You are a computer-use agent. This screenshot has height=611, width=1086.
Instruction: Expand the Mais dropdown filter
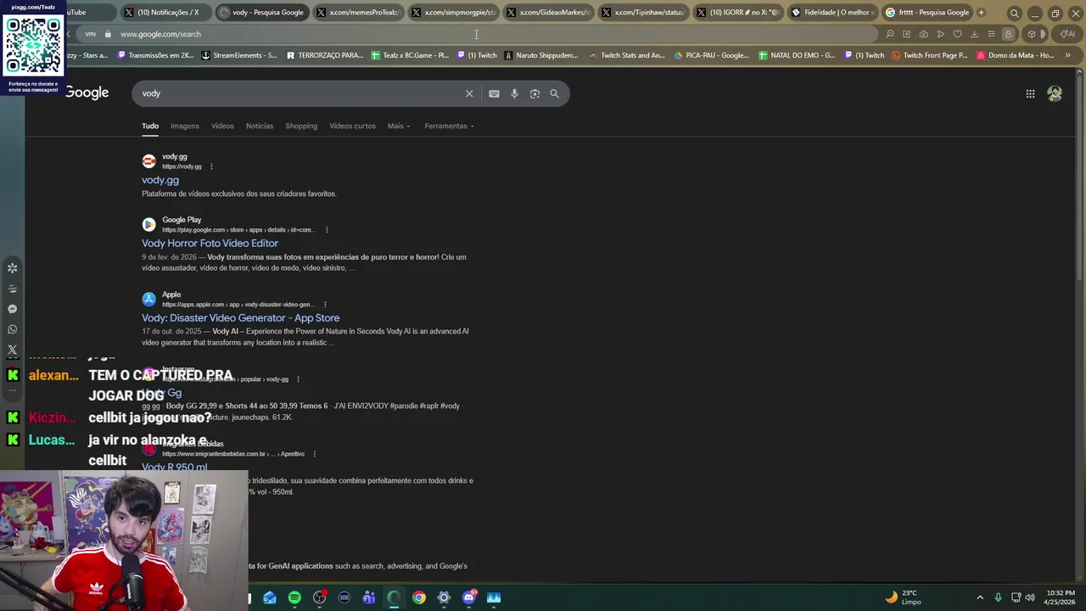(399, 126)
